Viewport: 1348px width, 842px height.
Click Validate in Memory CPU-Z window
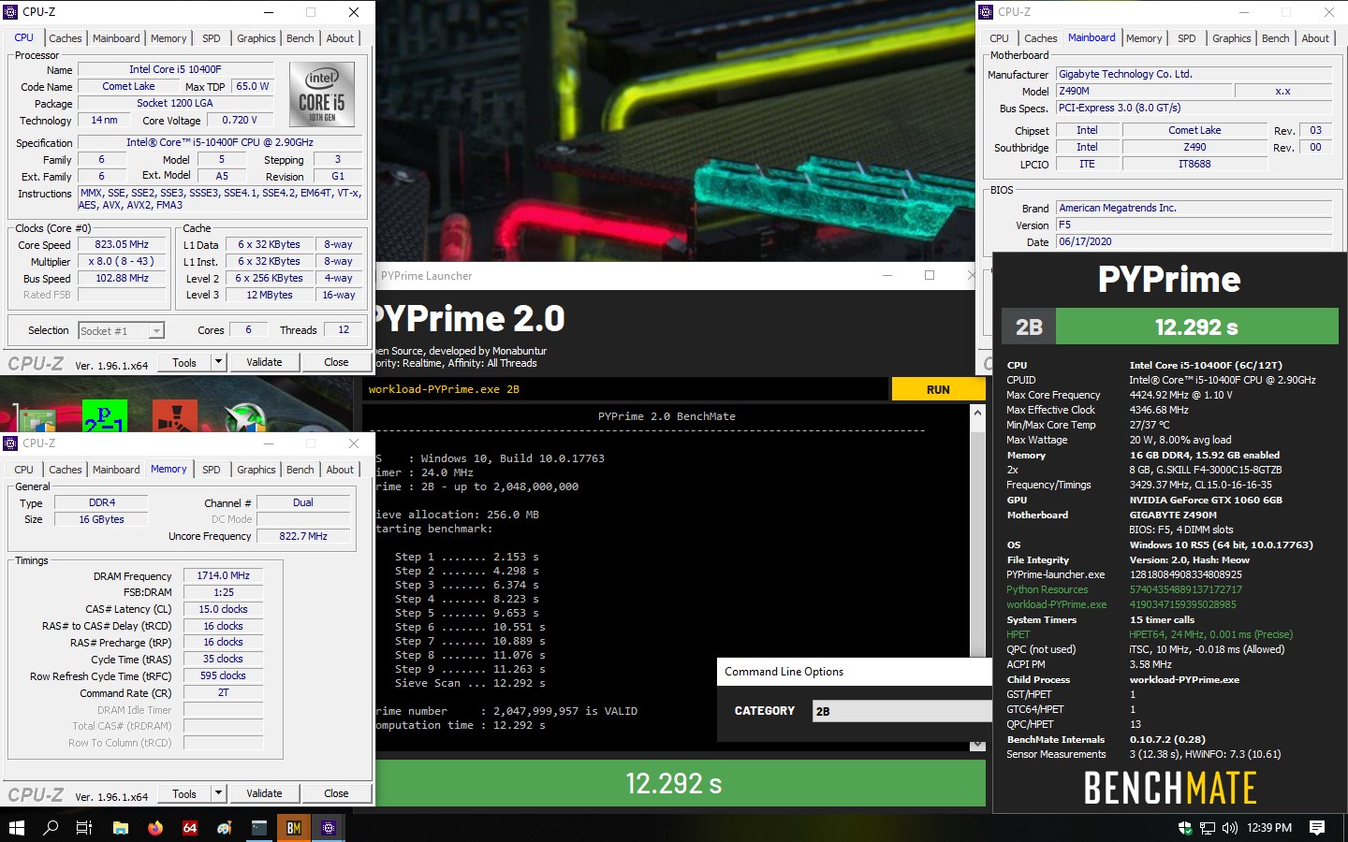pyautogui.click(x=264, y=793)
